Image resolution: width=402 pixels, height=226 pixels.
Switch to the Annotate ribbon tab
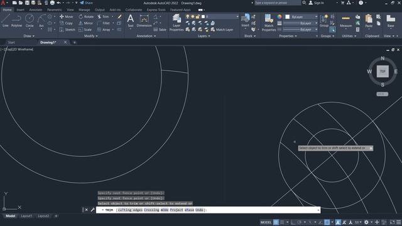[36, 10]
